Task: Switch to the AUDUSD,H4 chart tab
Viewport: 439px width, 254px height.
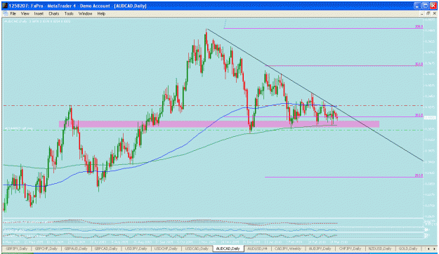Action: click(x=258, y=248)
